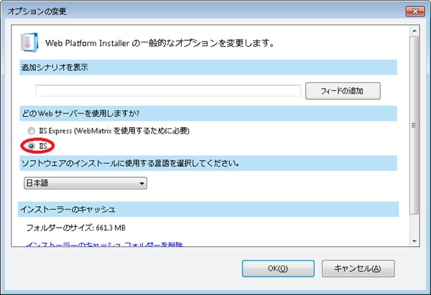Focus the feed URL input field
The image size is (431, 295).
click(x=168, y=90)
